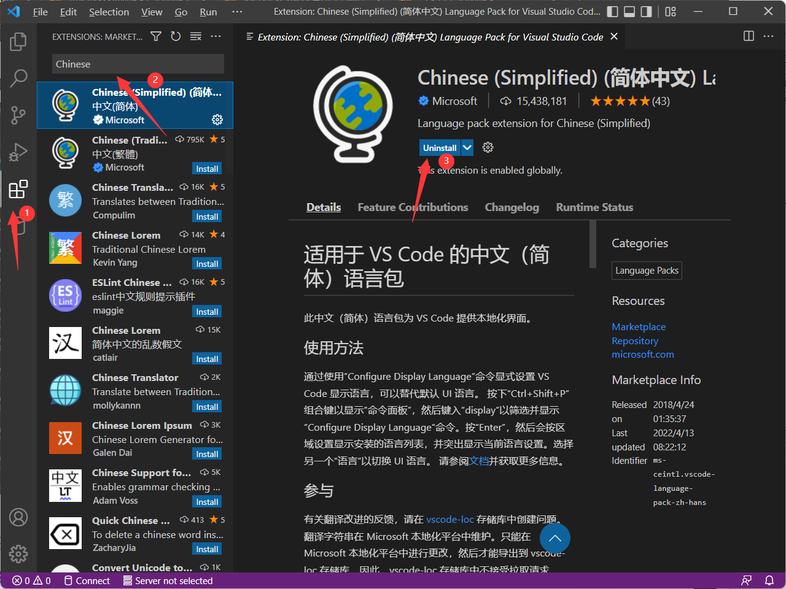Image resolution: width=786 pixels, height=589 pixels.
Task: Click the extension search field containing Chinese
Action: tap(138, 64)
